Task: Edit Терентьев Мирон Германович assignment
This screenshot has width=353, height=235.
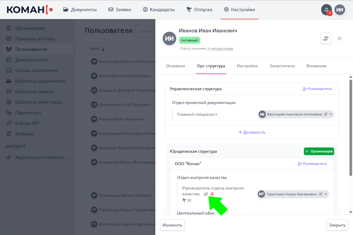Action: pos(321,194)
